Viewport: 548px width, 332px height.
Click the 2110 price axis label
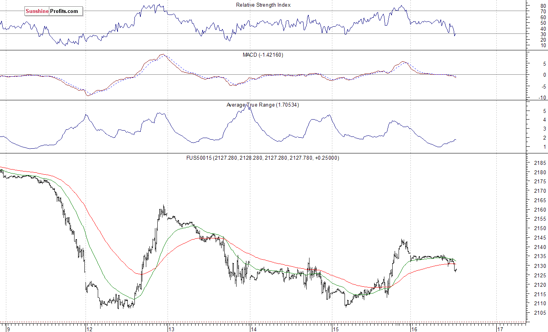click(x=539, y=303)
